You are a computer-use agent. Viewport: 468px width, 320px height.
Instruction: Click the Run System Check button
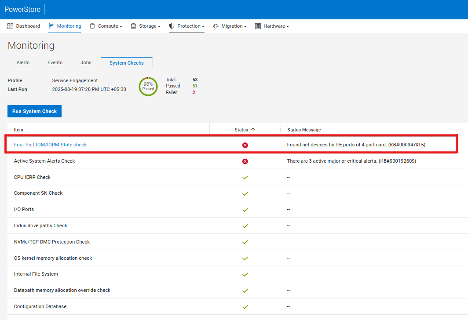click(x=35, y=111)
